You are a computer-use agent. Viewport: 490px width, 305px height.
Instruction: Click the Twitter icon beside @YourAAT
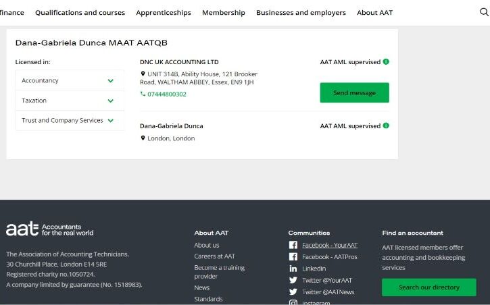pos(293,280)
